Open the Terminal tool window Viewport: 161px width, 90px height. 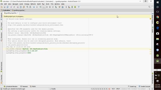coord(24,86)
